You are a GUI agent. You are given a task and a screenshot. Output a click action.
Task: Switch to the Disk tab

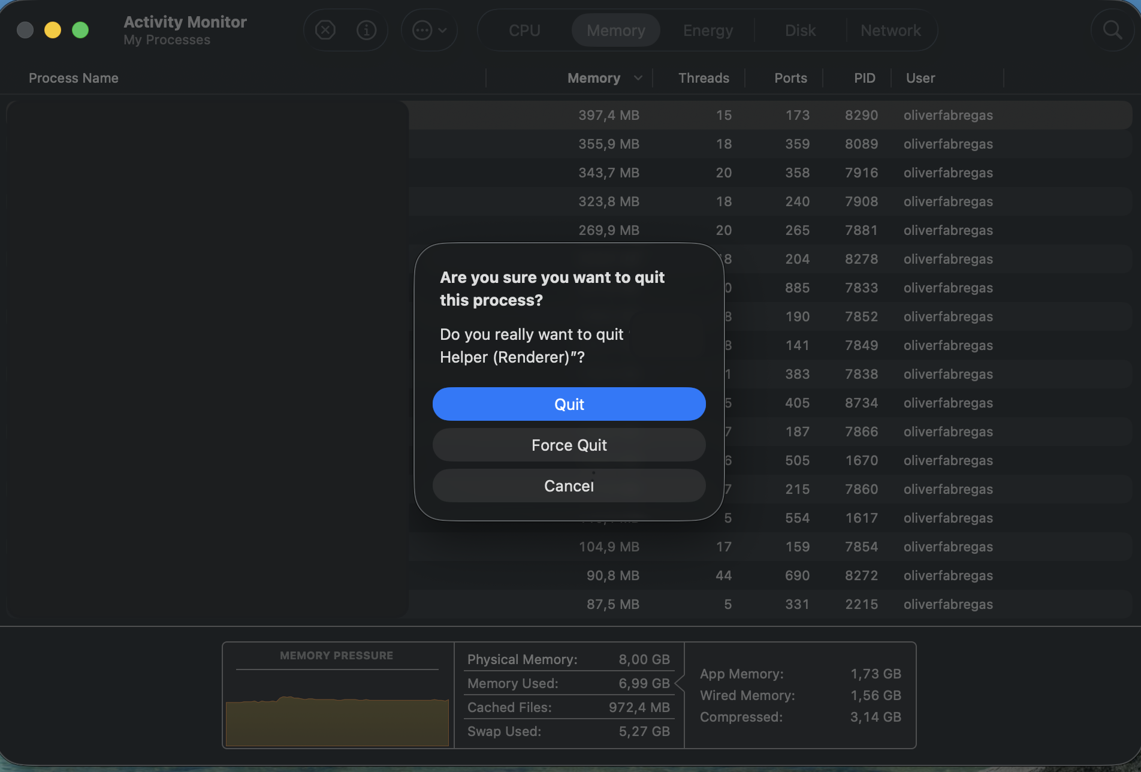point(800,31)
